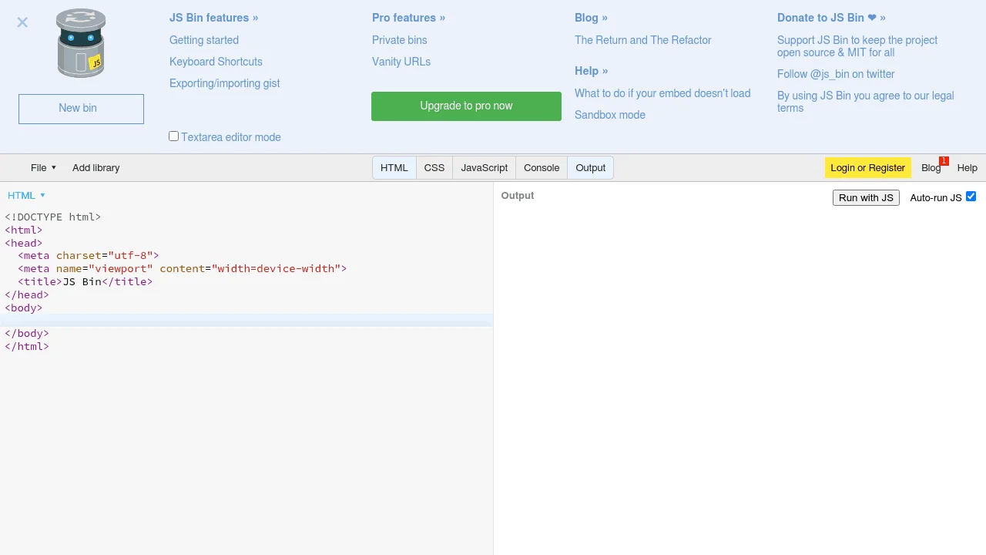The width and height of the screenshot is (986, 555).
Task: Toggle the CSS panel tab
Action: click(x=434, y=168)
